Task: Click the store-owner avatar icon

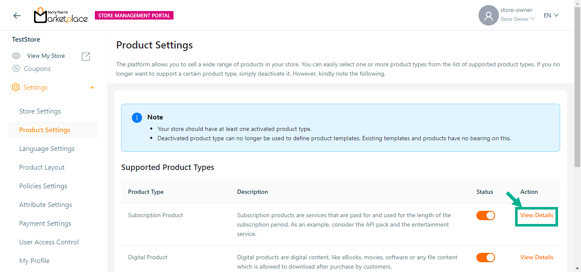Action: click(488, 16)
